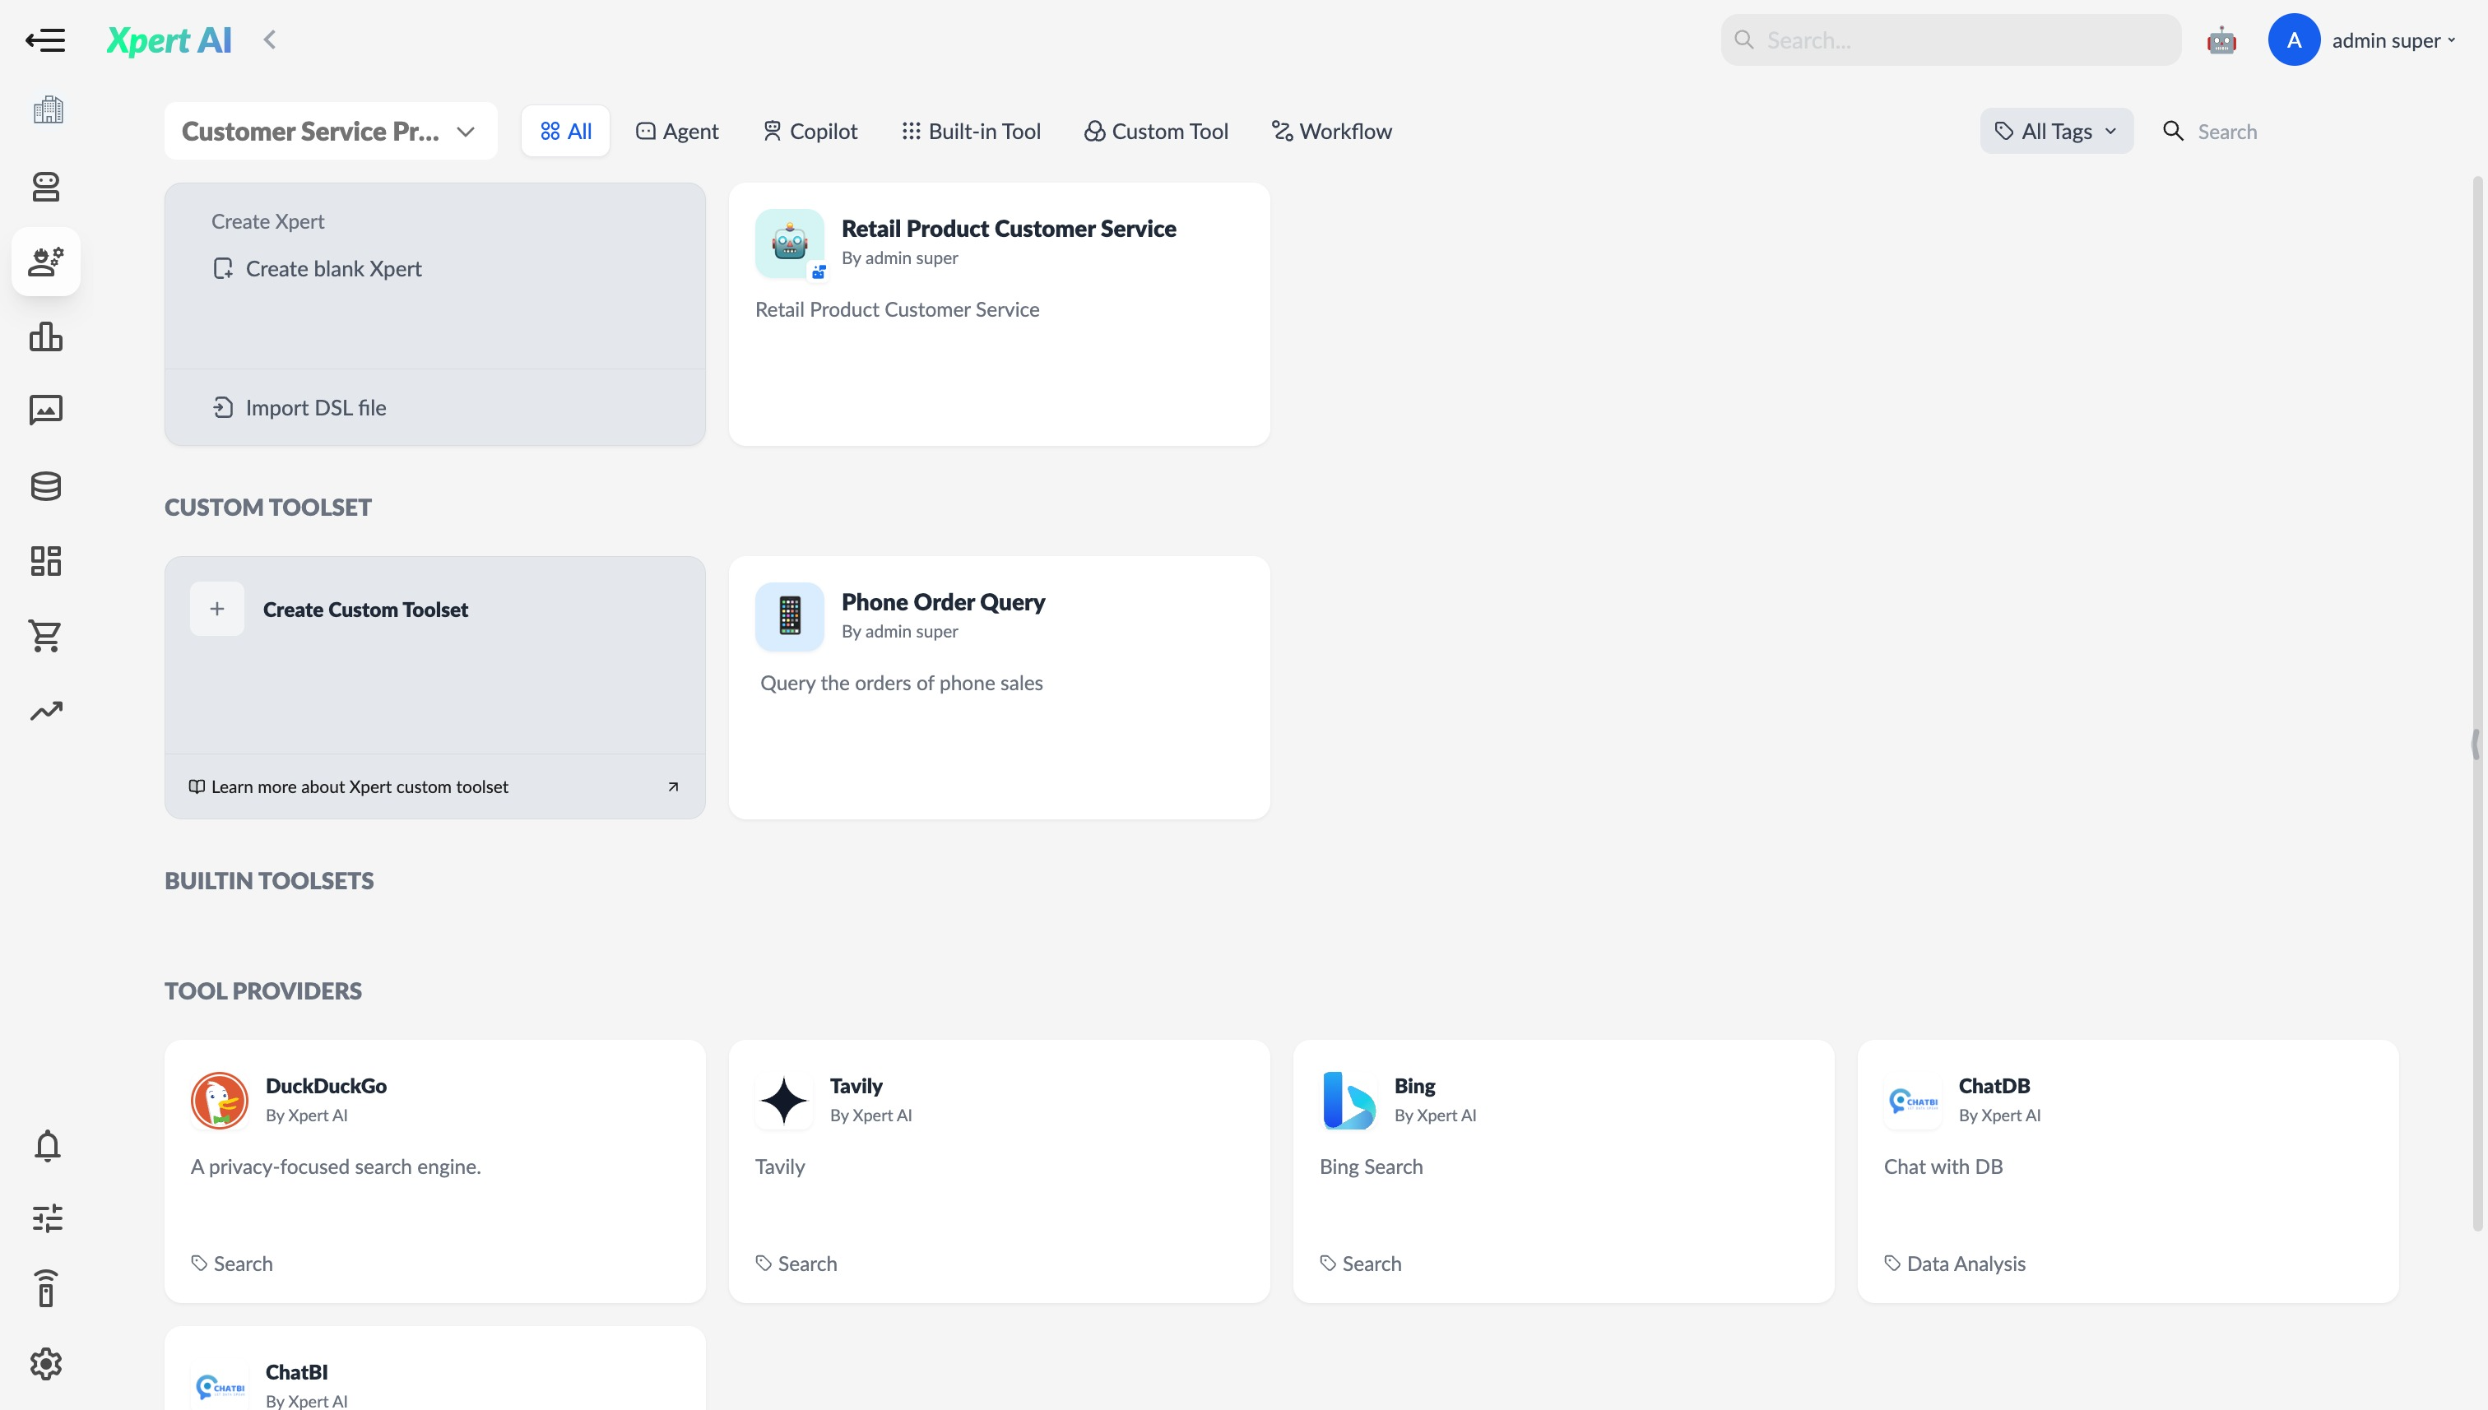This screenshot has width=2488, height=1410.
Task: Select the shopping cart sidebar icon
Action: pyautogui.click(x=45, y=636)
